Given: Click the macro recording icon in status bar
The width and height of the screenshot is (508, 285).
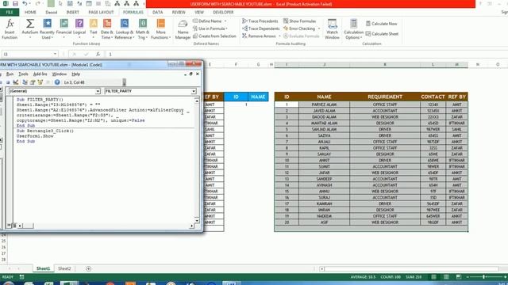Looking at the screenshot, I should tap(21, 277).
